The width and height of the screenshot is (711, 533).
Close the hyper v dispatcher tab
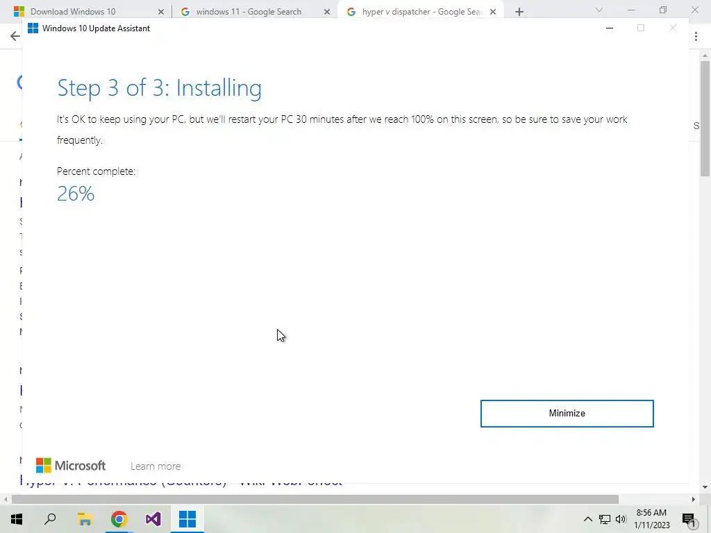pyautogui.click(x=493, y=12)
